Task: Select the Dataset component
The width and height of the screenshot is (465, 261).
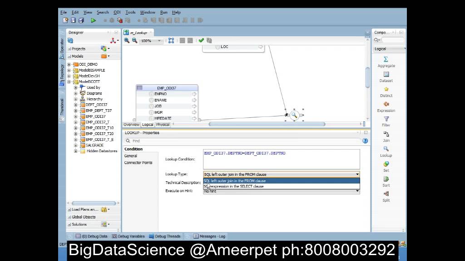Action: coord(386,77)
